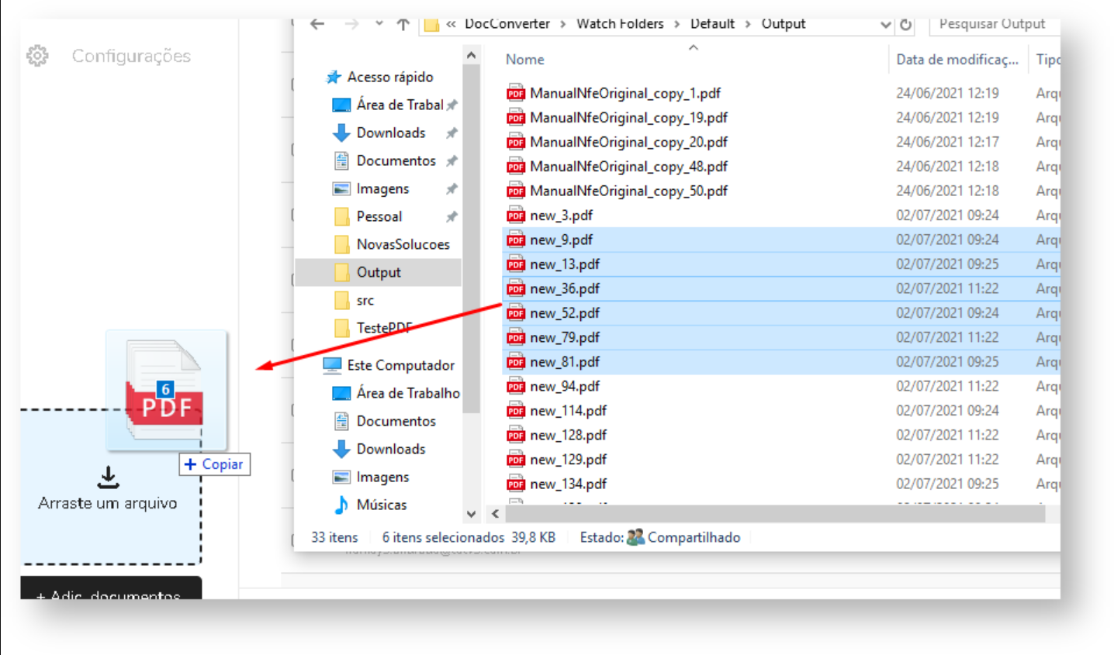
Task: Click PDF icon of new_52.pdf
Action: (516, 313)
